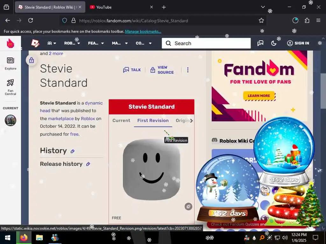The height and width of the screenshot is (244, 326).
Task: Follow the 'Roblox' link in the article
Action: click(88, 119)
